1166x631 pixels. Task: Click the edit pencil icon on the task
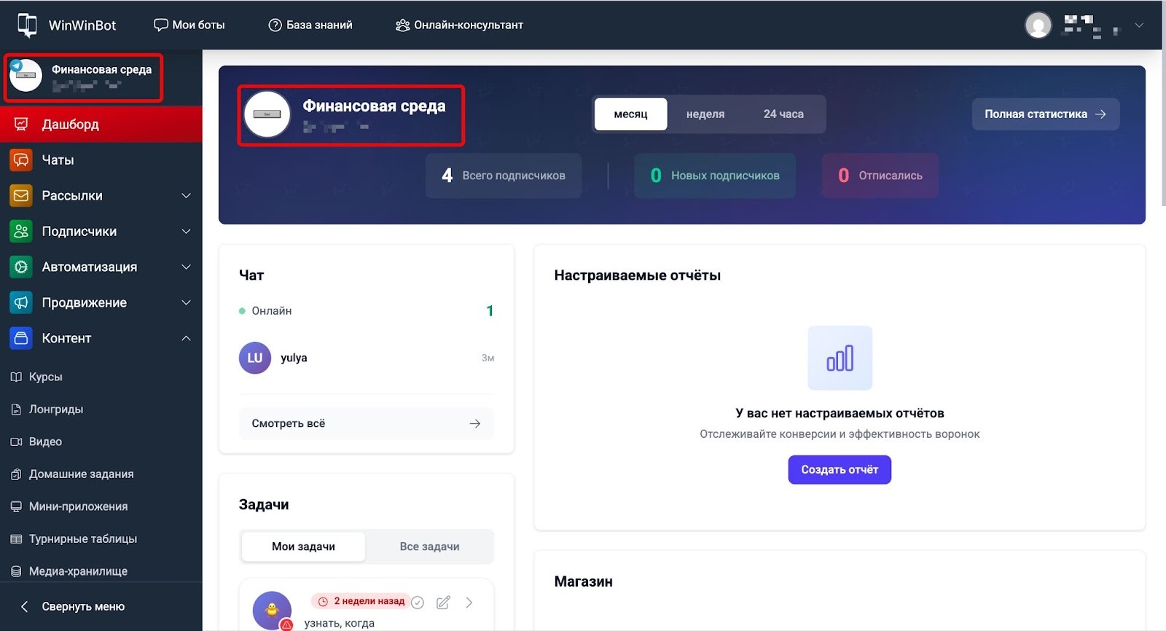tap(443, 603)
